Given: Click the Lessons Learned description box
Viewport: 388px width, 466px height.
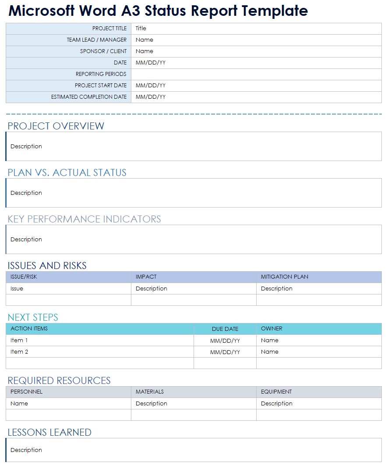Looking at the screenshot, I should pyautogui.click(x=194, y=450).
